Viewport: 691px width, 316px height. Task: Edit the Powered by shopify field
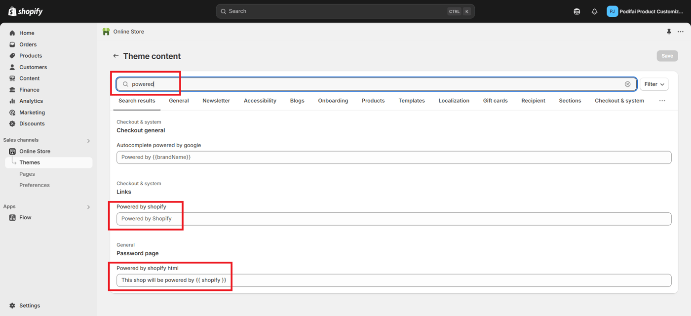coord(394,219)
